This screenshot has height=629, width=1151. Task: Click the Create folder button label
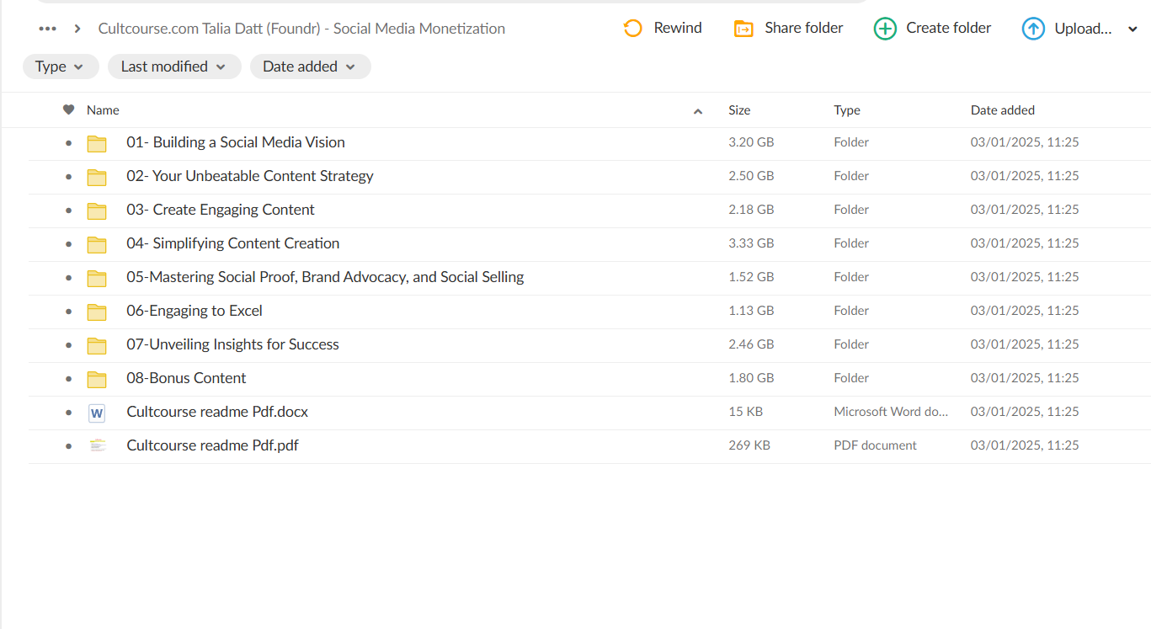(949, 28)
